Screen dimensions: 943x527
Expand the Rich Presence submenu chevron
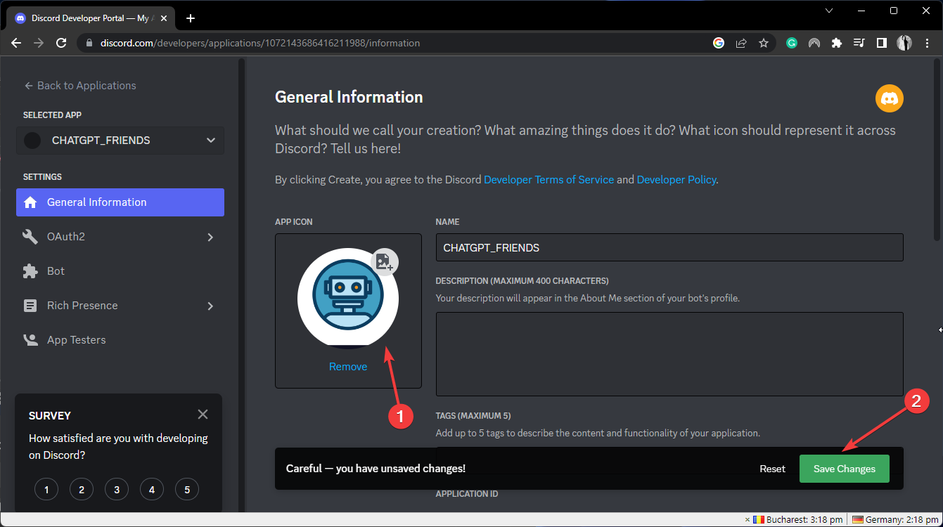click(x=210, y=306)
